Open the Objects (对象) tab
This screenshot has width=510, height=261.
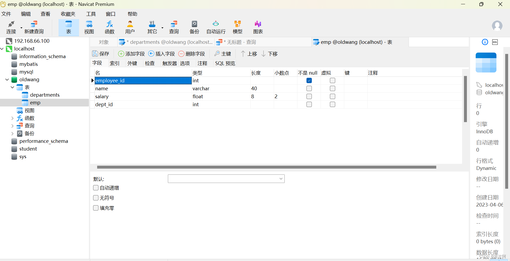pyautogui.click(x=104, y=42)
